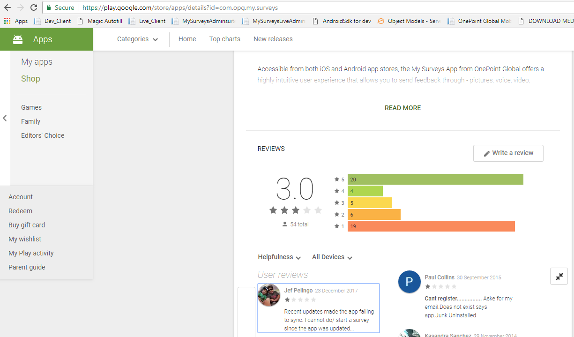Click the 23 December 2017 review date
The height and width of the screenshot is (337, 574).
point(336,291)
